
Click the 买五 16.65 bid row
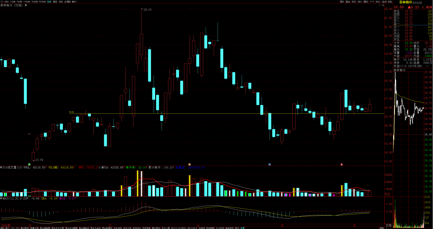[x=413, y=39]
